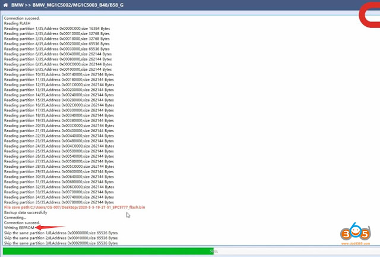Select log line 'Reading partition 33/35'
The height and width of the screenshot is (257, 380).
click(x=59, y=192)
